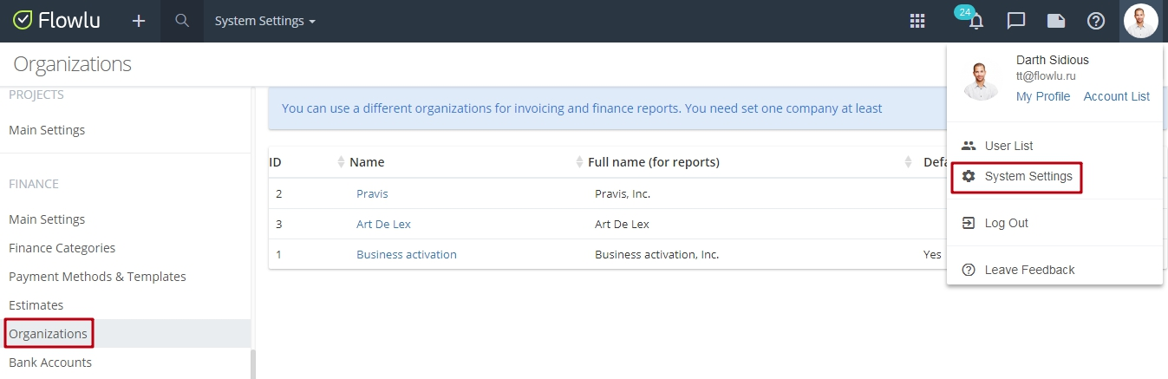The height and width of the screenshot is (379, 1168).
Task: Open Main Settings under Projects
Action: coord(47,130)
